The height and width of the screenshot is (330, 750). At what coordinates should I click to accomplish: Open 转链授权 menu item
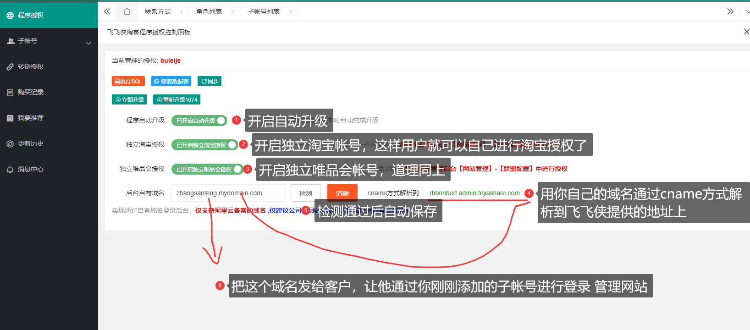coord(49,66)
